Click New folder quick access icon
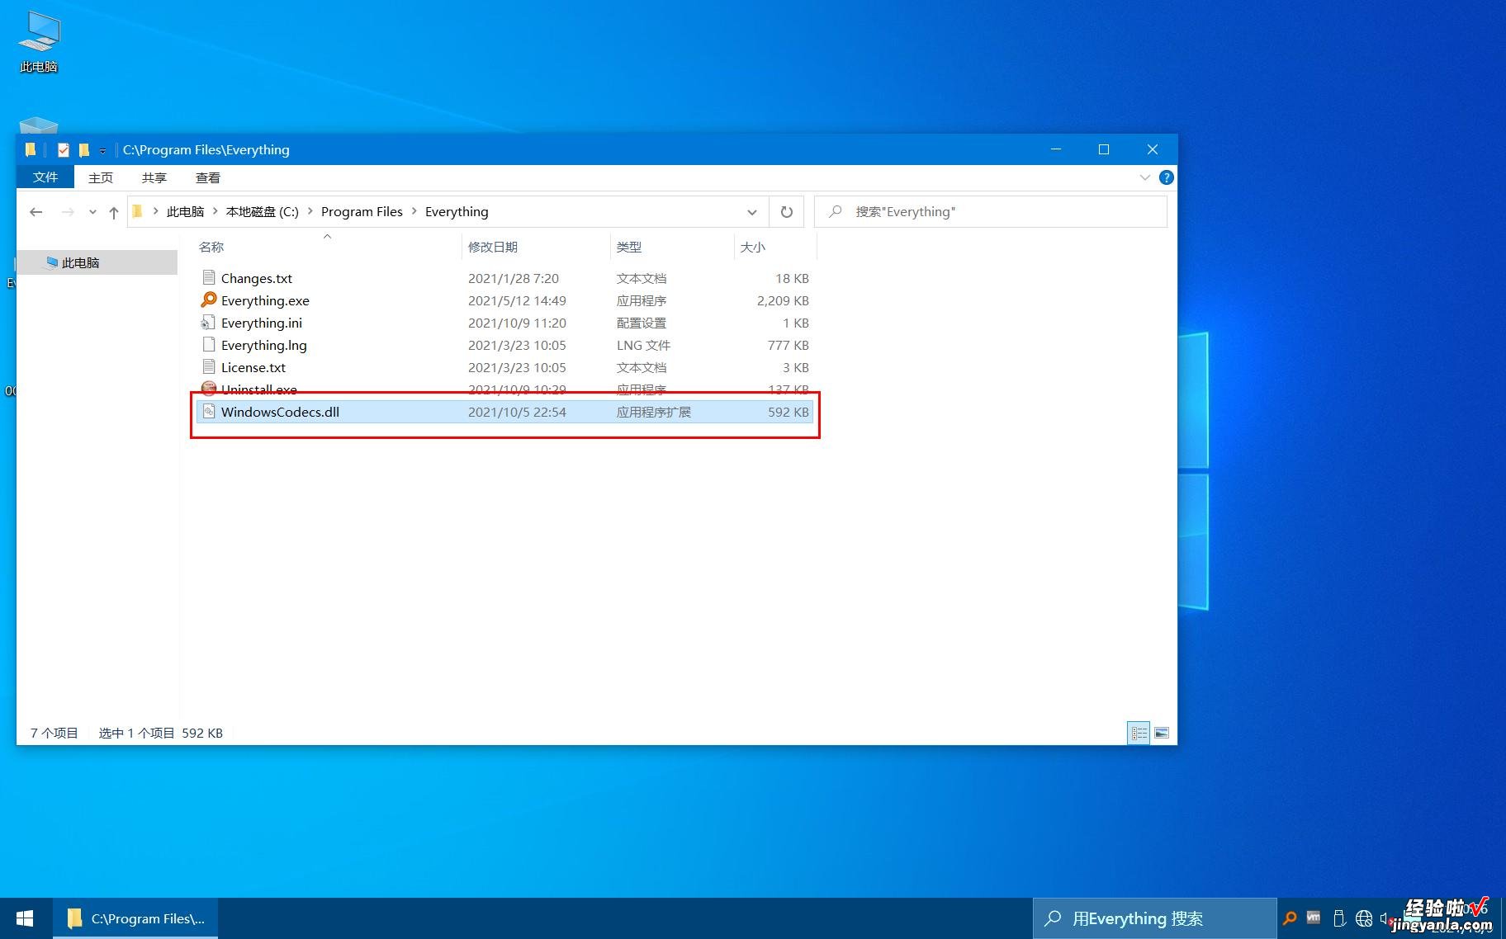1506x939 pixels. click(x=83, y=149)
